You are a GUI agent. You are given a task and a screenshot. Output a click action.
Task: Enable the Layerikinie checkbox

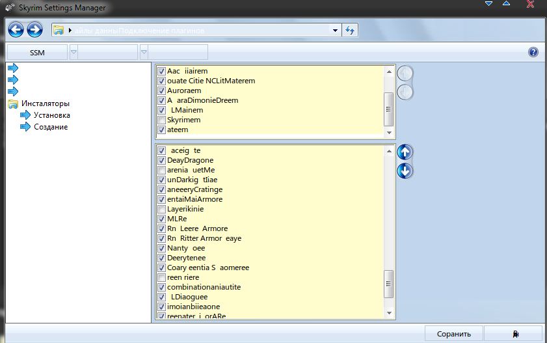tap(161, 210)
